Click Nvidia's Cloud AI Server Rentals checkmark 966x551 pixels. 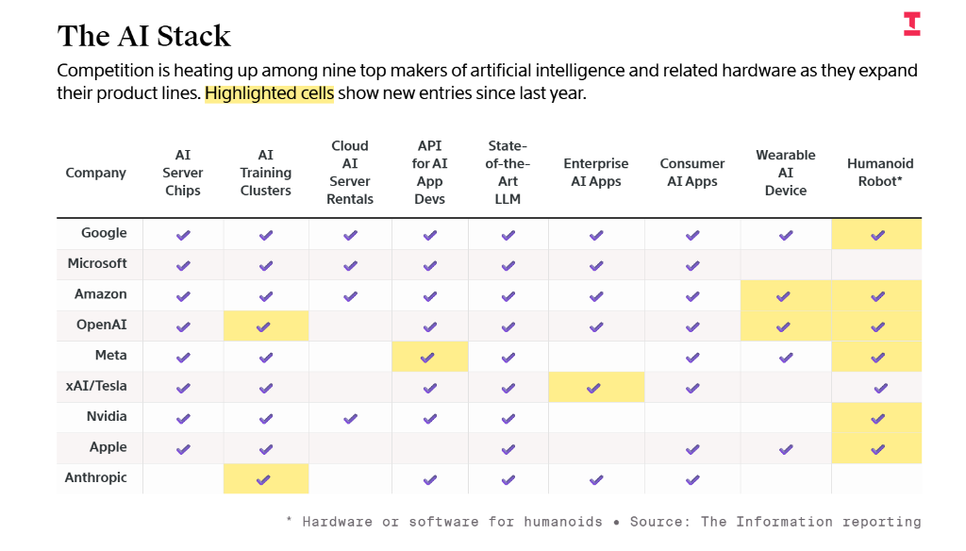[350, 418]
